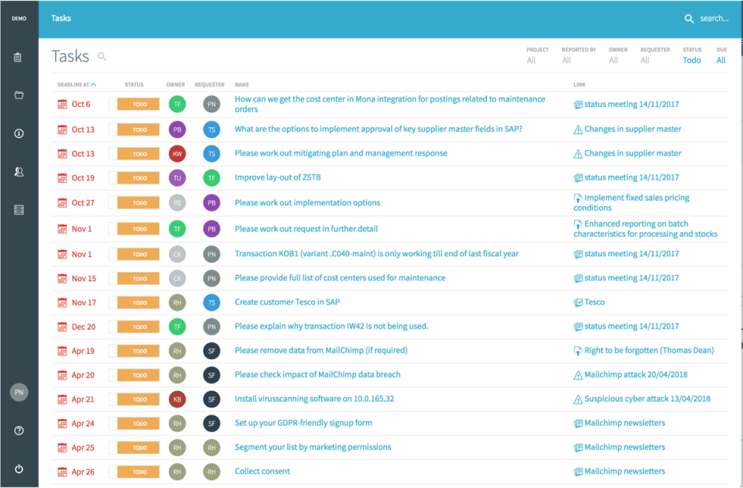Screen dimensions: 743x488
Task: Click the PN user avatar in sidebar
Action: [x=19, y=392]
